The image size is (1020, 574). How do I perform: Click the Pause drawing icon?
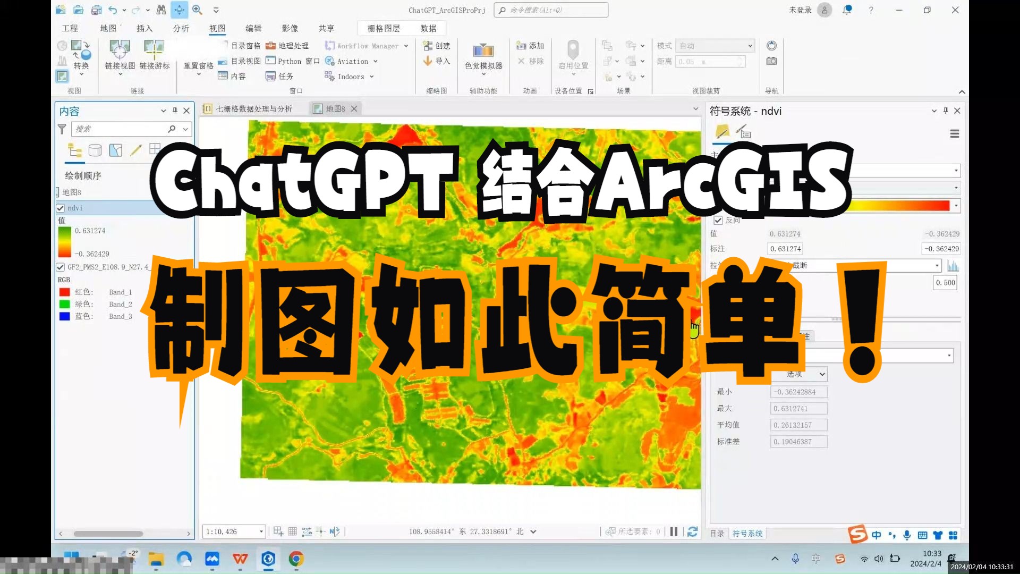674,531
